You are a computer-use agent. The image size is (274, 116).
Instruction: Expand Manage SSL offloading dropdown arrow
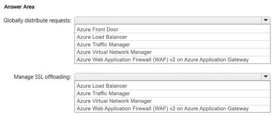(265, 77)
